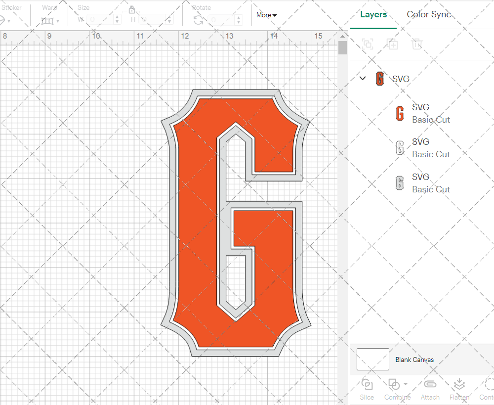Click the Group icon in Layers panel

[x=367, y=44]
